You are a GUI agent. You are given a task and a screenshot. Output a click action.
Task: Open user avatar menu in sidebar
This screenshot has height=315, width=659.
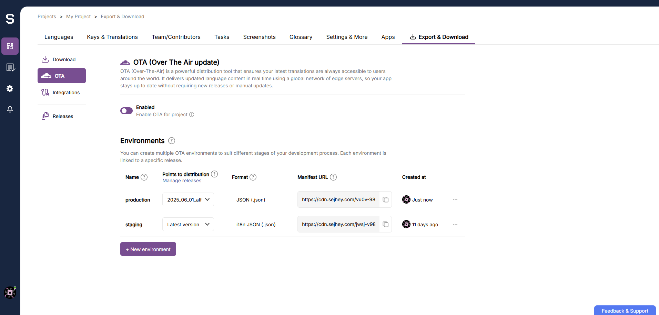10,293
